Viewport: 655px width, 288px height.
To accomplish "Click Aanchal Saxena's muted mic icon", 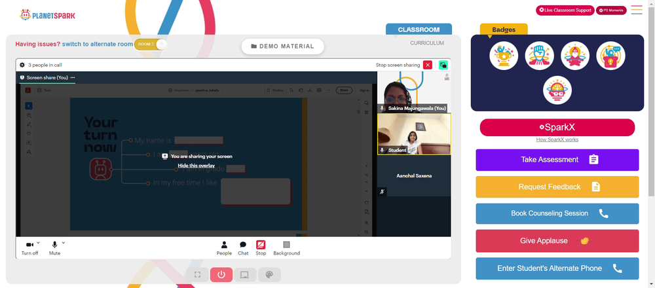I will tap(382, 192).
